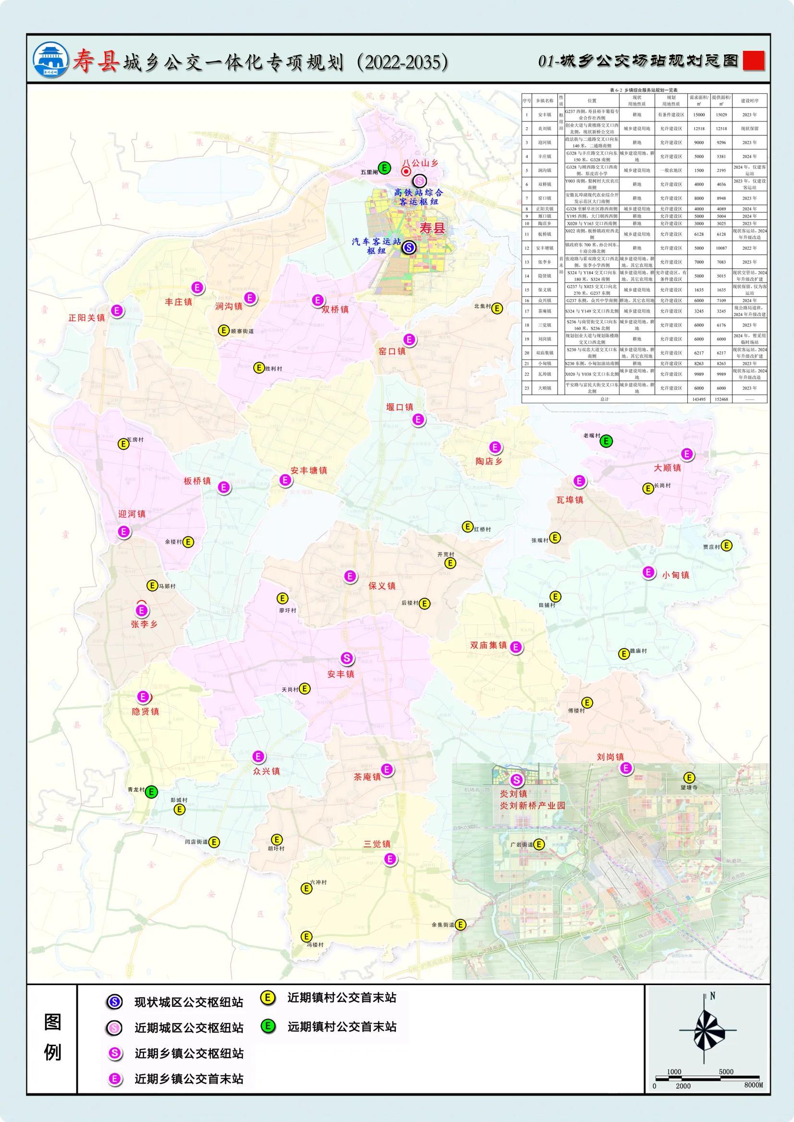794x1122 pixels.
Task: Select the S marker above 炎刘镇
Action: (517, 780)
